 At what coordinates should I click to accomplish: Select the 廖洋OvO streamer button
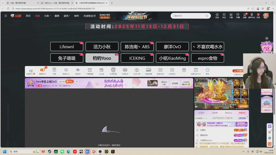point(172,46)
